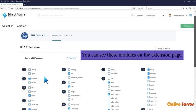
Task: Open the browser Library icon
Action: (x=187, y=8)
